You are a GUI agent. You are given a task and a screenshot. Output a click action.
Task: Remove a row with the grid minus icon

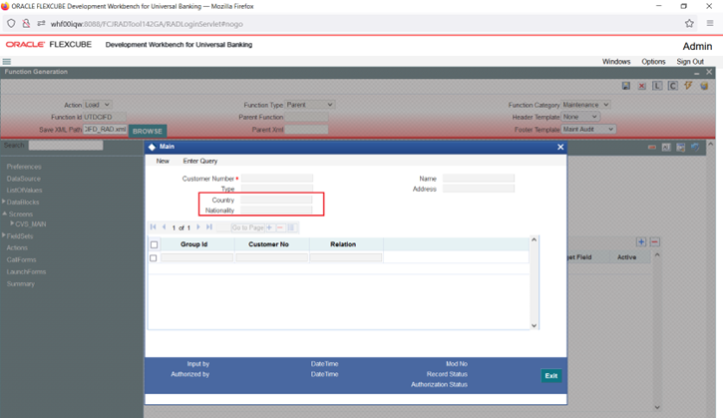click(280, 227)
